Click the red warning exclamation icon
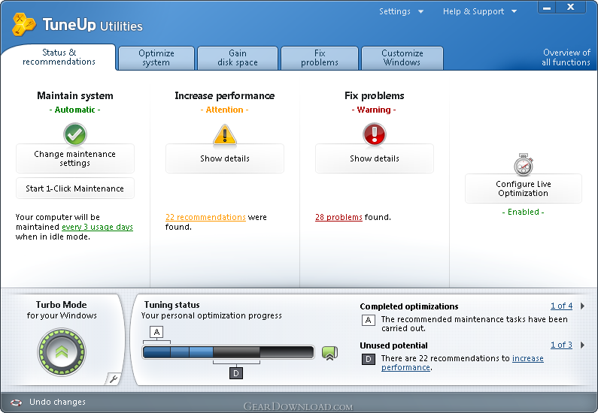Image resolution: width=598 pixels, height=413 pixels. 374,134
